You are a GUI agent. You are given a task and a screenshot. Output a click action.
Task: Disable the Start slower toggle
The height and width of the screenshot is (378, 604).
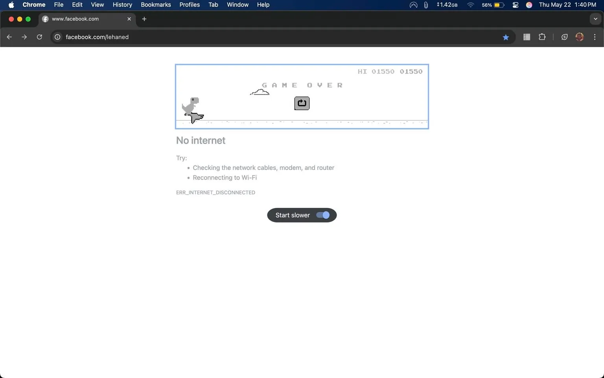[x=322, y=215]
